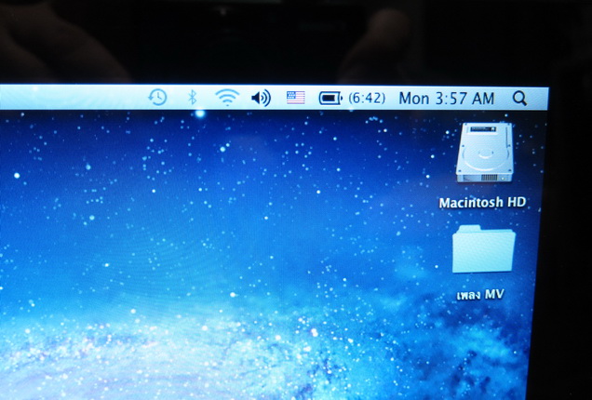592x400 pixels.
Task: Open the Time Machine menu bar icon
Action: click(x=157, y=97)
